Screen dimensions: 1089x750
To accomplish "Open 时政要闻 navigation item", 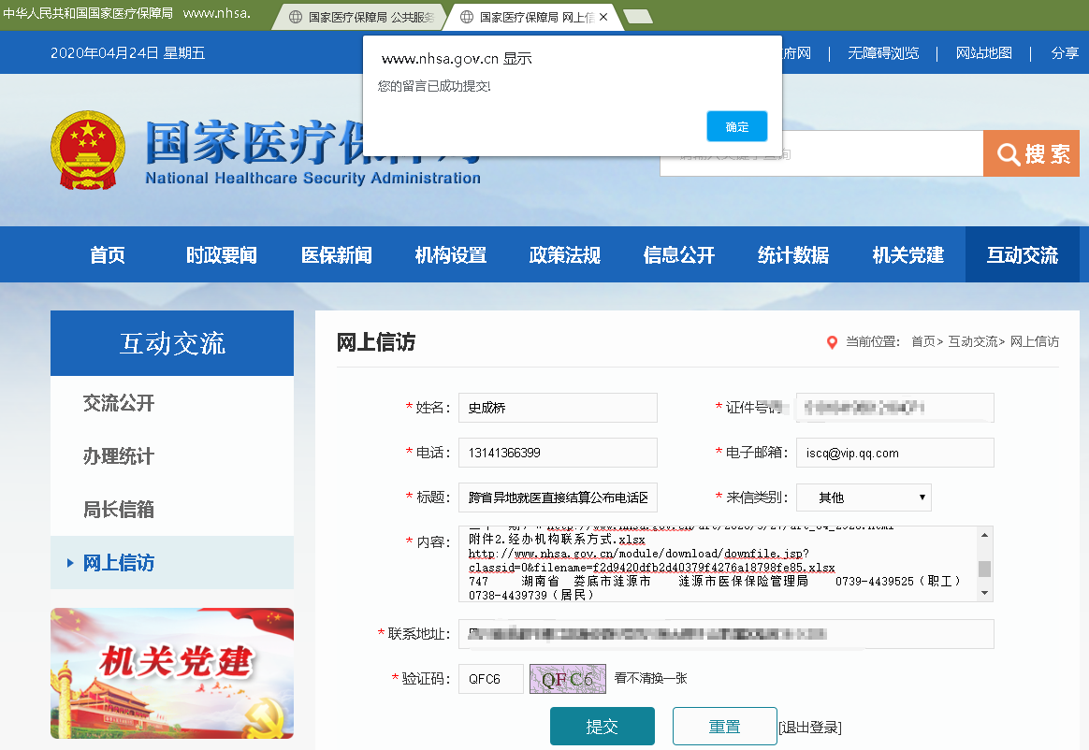I will click(222, 255).
